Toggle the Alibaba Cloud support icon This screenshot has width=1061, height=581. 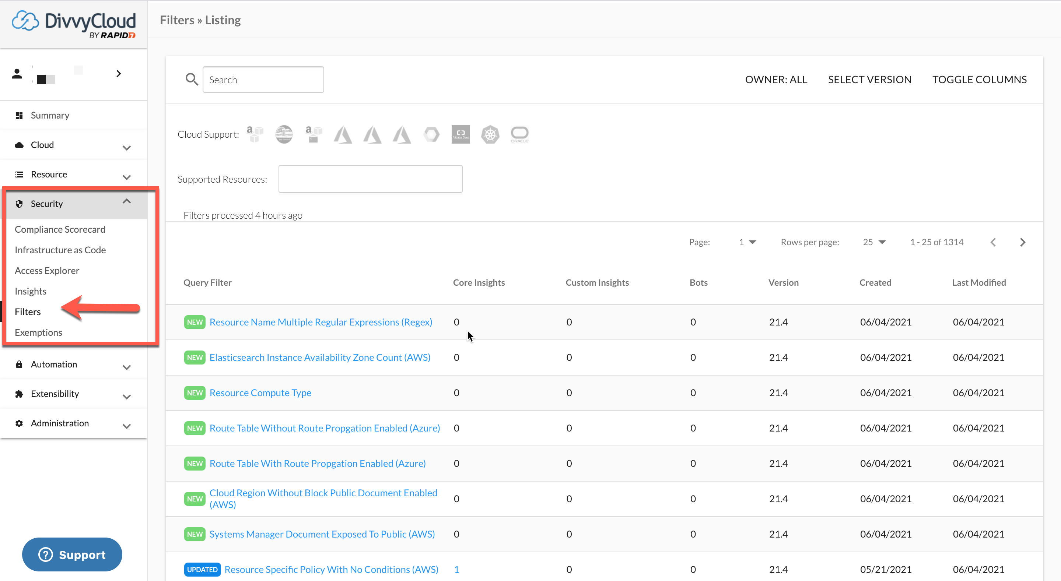click(461, 134)
